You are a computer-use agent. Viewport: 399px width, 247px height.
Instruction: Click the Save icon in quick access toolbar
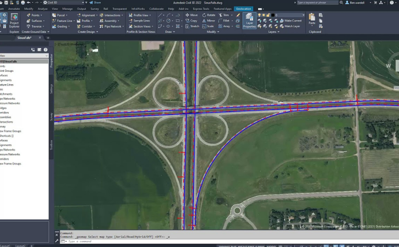click(6, 3)
